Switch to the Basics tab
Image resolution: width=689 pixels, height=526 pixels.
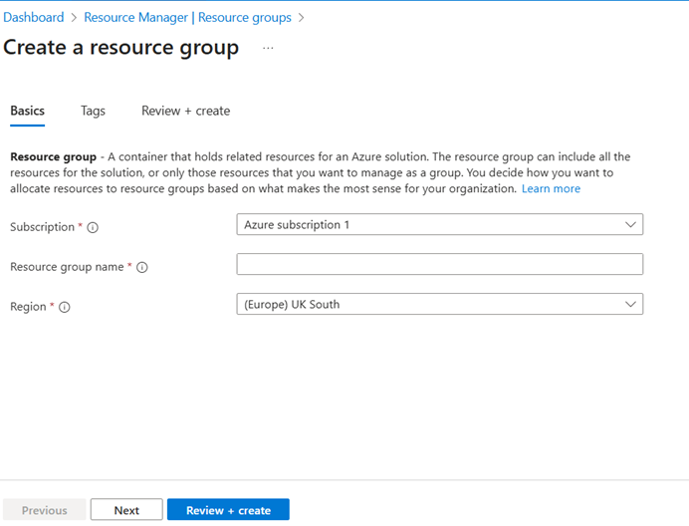27,111
